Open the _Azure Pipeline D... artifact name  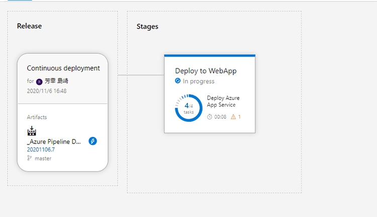click(x=54, y=141)
